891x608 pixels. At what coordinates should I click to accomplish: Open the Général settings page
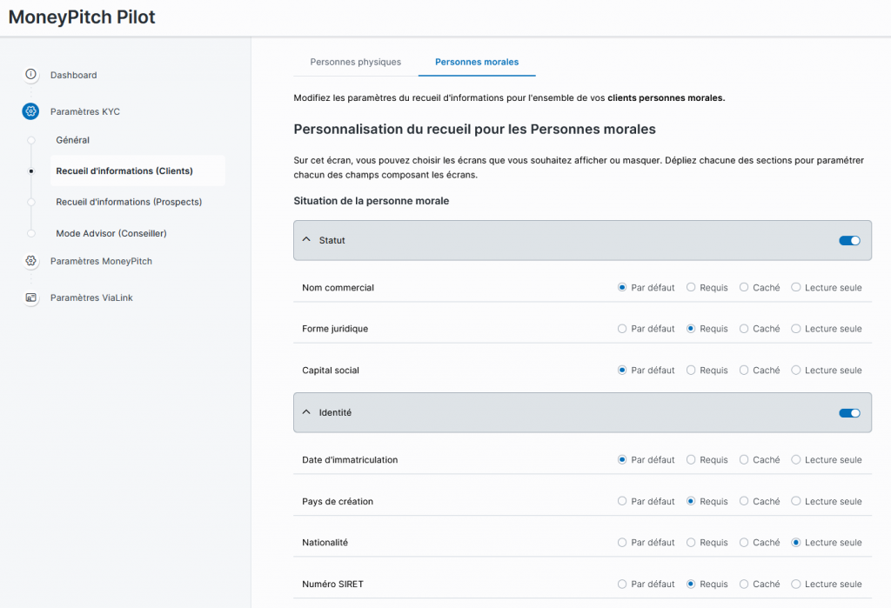[x=72, y=140]
